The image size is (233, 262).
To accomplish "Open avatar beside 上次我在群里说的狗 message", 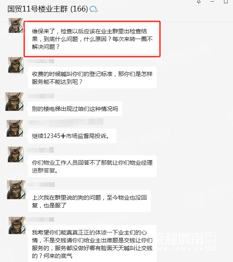I will (x=16, y=190).
